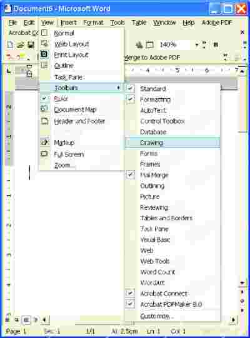Screen dimensions: 250x338
Task: Select Web Layout view
Action: click(x=82, y=44)
